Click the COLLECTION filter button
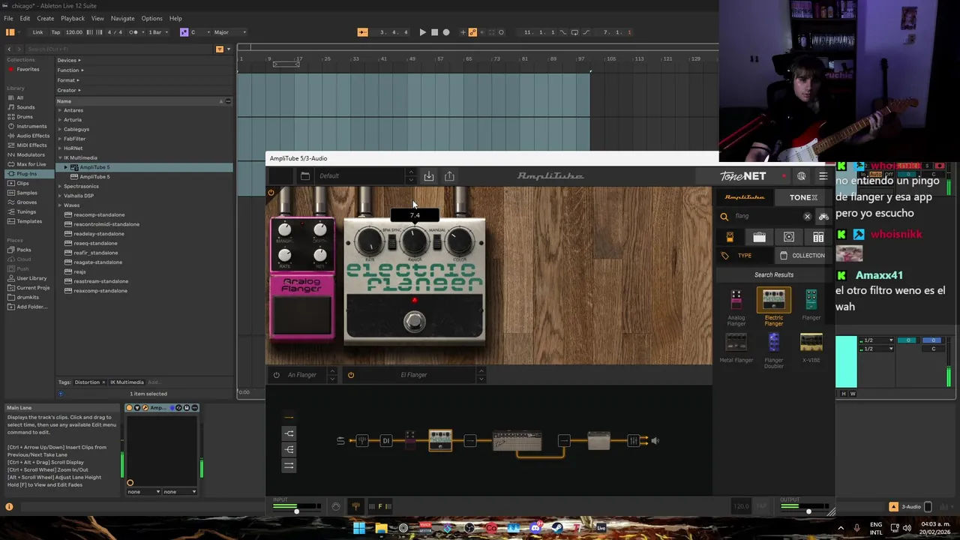The image size is (960, 540). point(802,256)
